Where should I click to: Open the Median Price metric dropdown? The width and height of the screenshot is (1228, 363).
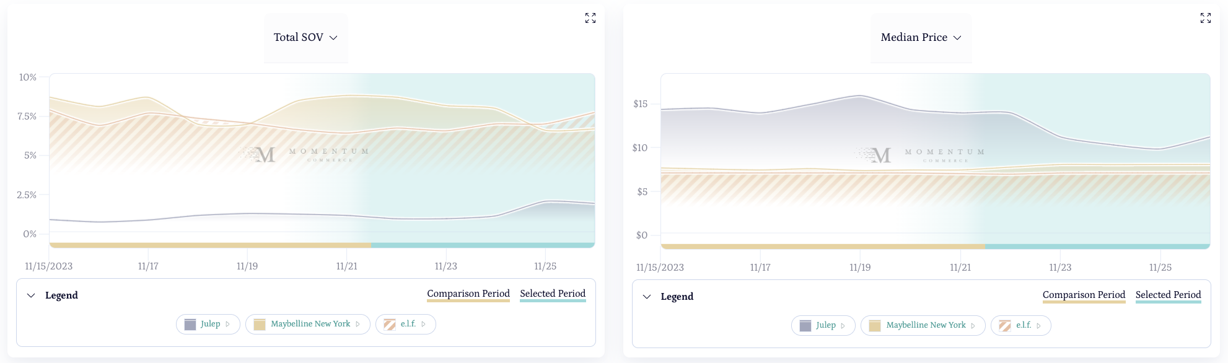tap(921, 37)
